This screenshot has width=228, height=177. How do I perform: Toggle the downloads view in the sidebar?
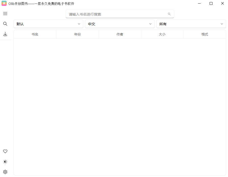5,34
